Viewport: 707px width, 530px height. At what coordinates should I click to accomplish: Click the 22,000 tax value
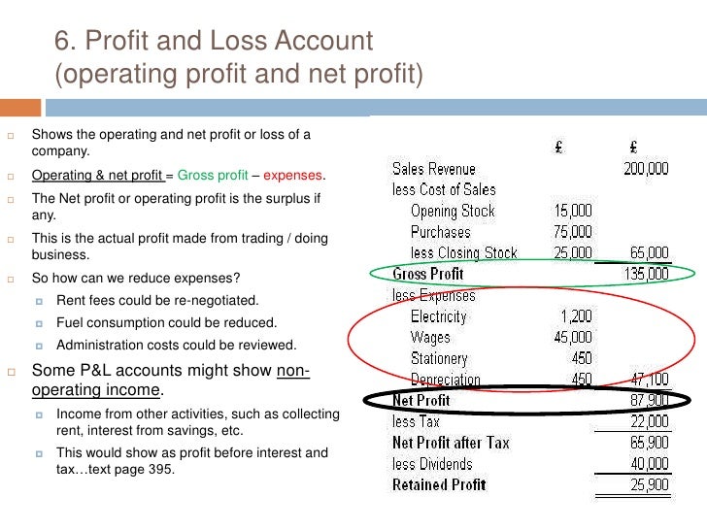[x=650, y=421]
